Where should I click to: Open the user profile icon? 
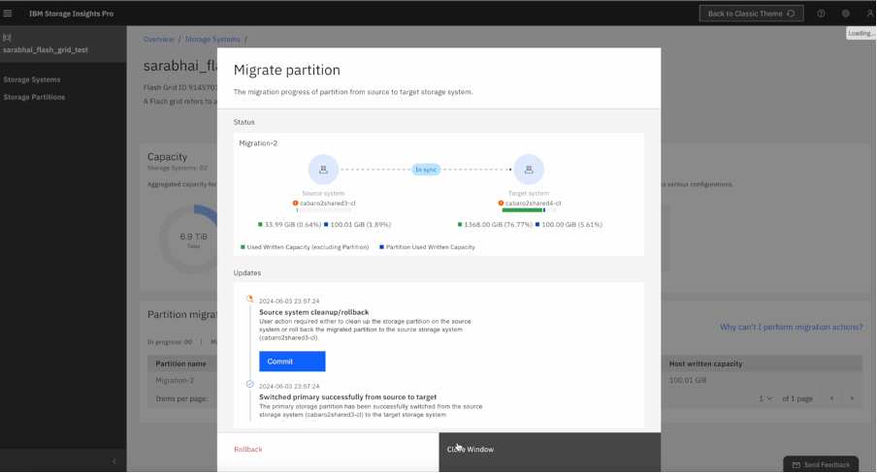tap(870, 14)
